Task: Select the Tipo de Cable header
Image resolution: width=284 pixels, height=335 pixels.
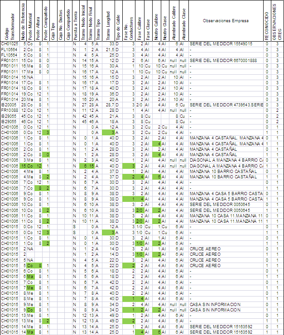Action: pos(118,21)
